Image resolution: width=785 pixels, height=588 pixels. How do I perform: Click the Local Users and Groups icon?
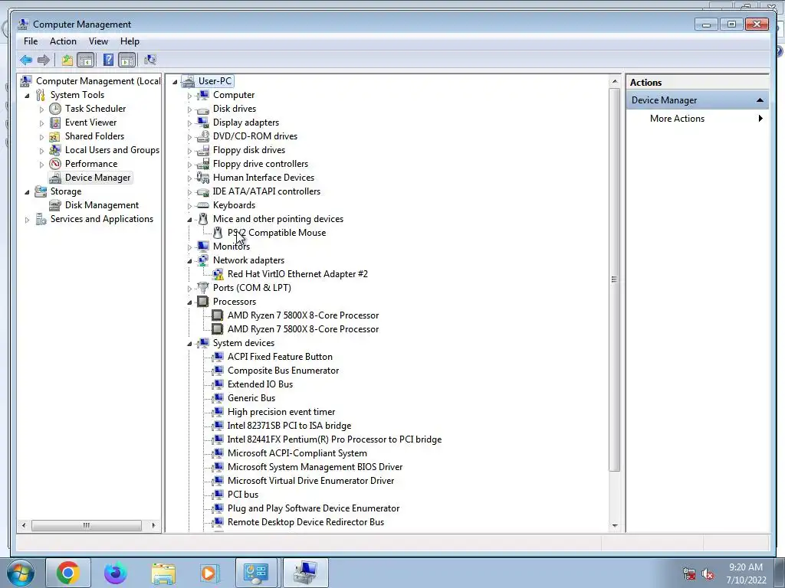coord(55,150)
